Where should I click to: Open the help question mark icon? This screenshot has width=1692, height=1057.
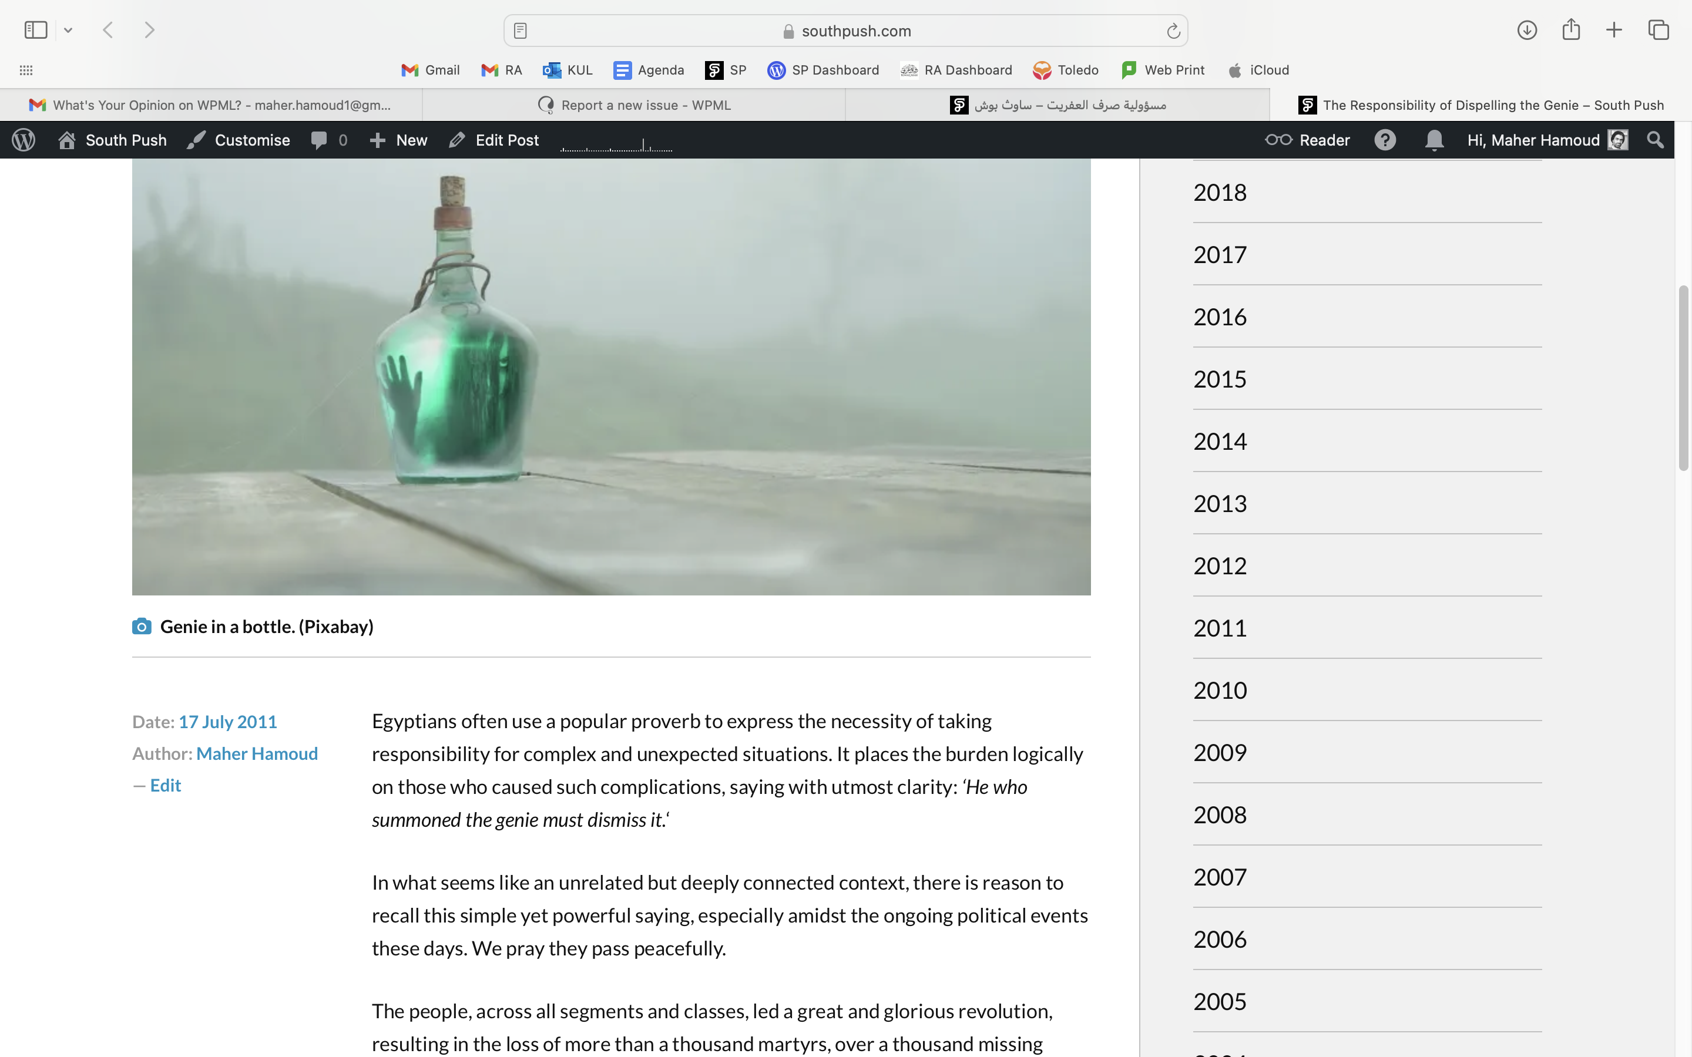(1385, 140)
